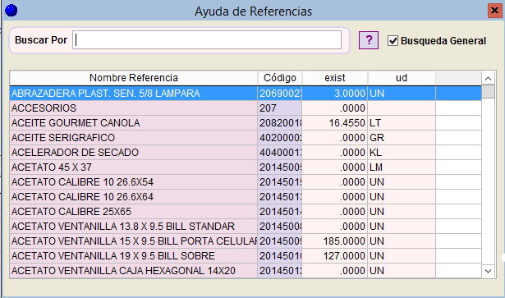Select ABRAZADERA PLAST. SEN. 5/8 LAMPARA row
This screenshot has width=505, height=298.
point(246,94)
